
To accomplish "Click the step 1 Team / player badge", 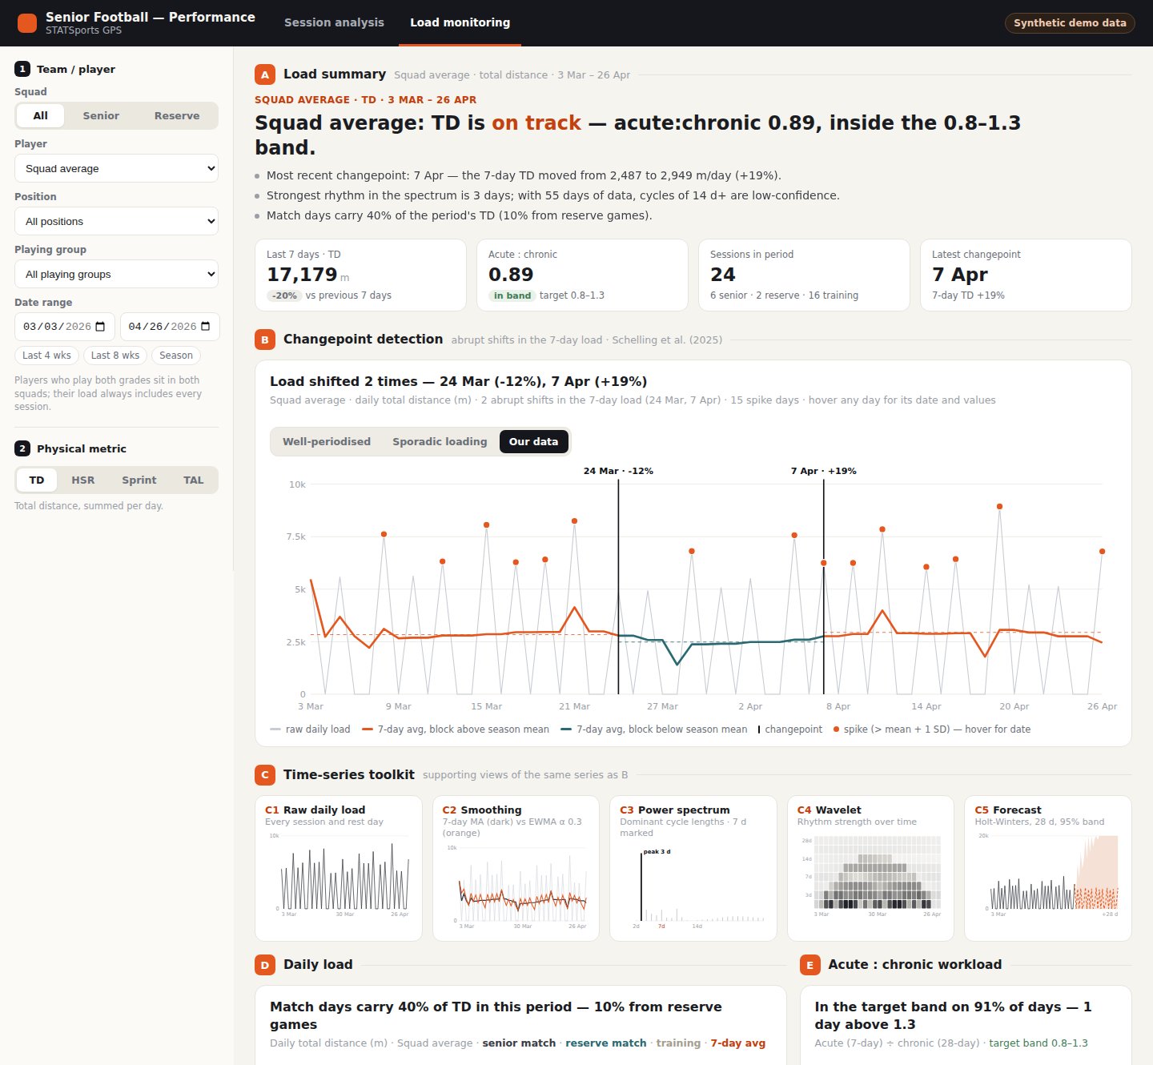I will pyautogui.click(x=22, y=69).
